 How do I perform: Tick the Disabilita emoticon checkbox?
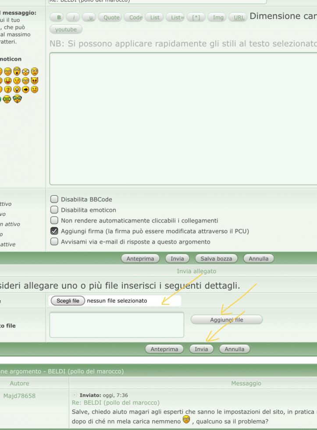[x=55, y=210]
